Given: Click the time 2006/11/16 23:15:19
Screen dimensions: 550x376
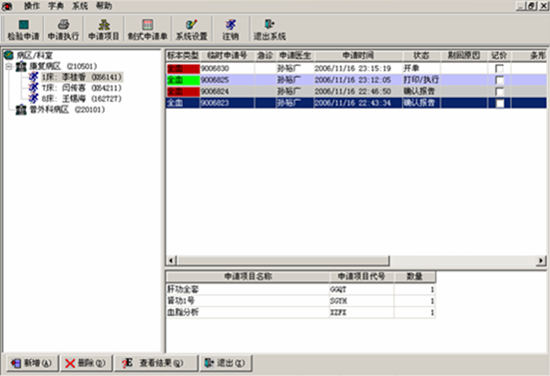Looking at the screenshot, I should (x=352, y=69).
